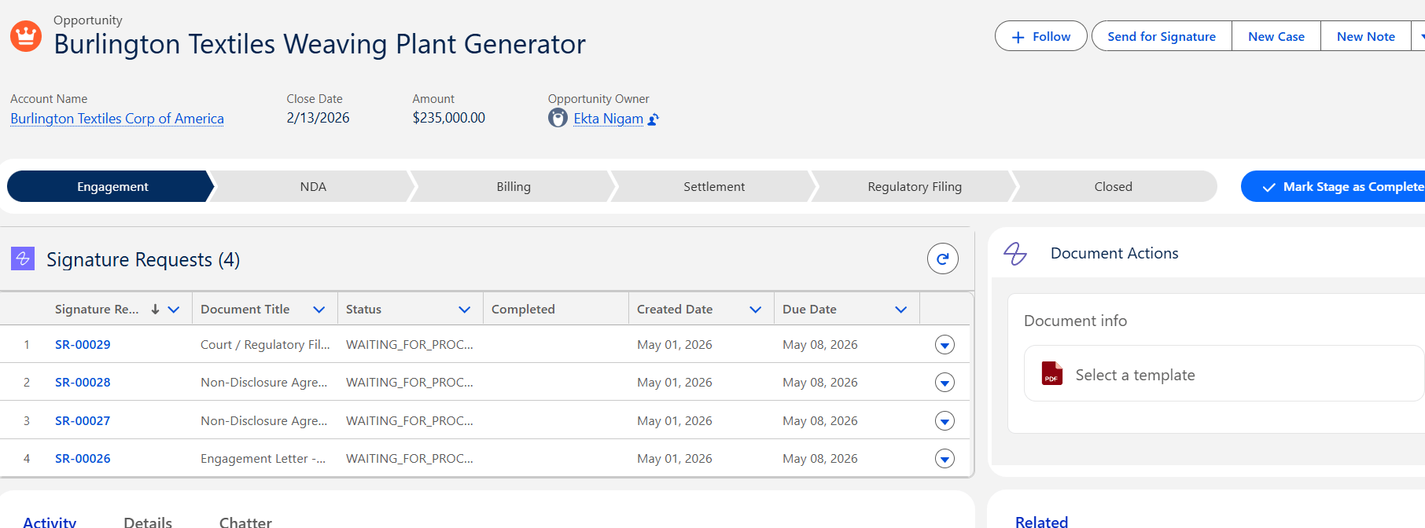Click WAITING_FOR_PROC status of SR-00029
Viewport: 1425px width, 528px height.
409,345
